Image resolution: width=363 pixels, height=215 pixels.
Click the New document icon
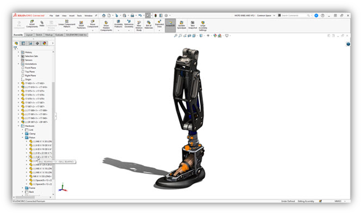(x=109, y=15)
